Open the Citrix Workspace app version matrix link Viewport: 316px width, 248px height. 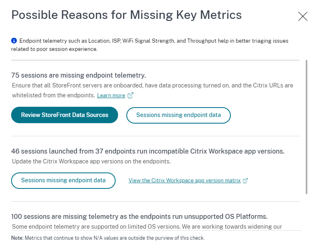point(184,180)
